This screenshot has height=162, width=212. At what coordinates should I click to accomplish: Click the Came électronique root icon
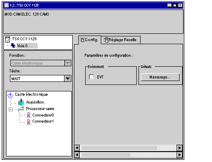pyautogui.click(x=10, y=95)
